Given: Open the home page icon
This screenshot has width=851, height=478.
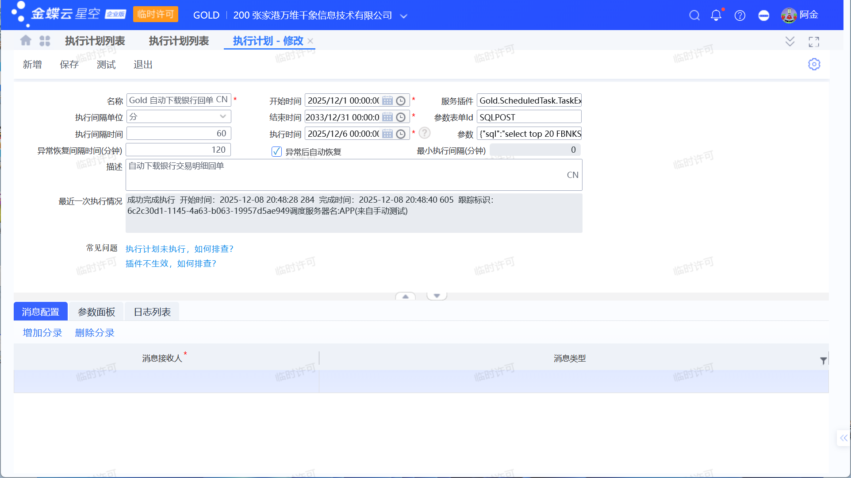Looking at the screenshot, I should pos(26,41).
